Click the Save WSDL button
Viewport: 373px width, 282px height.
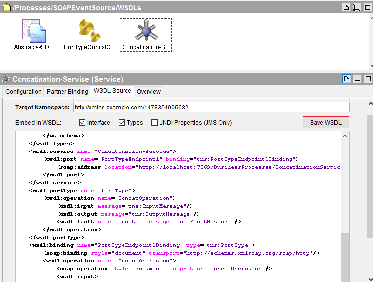[x=326, y=122]
